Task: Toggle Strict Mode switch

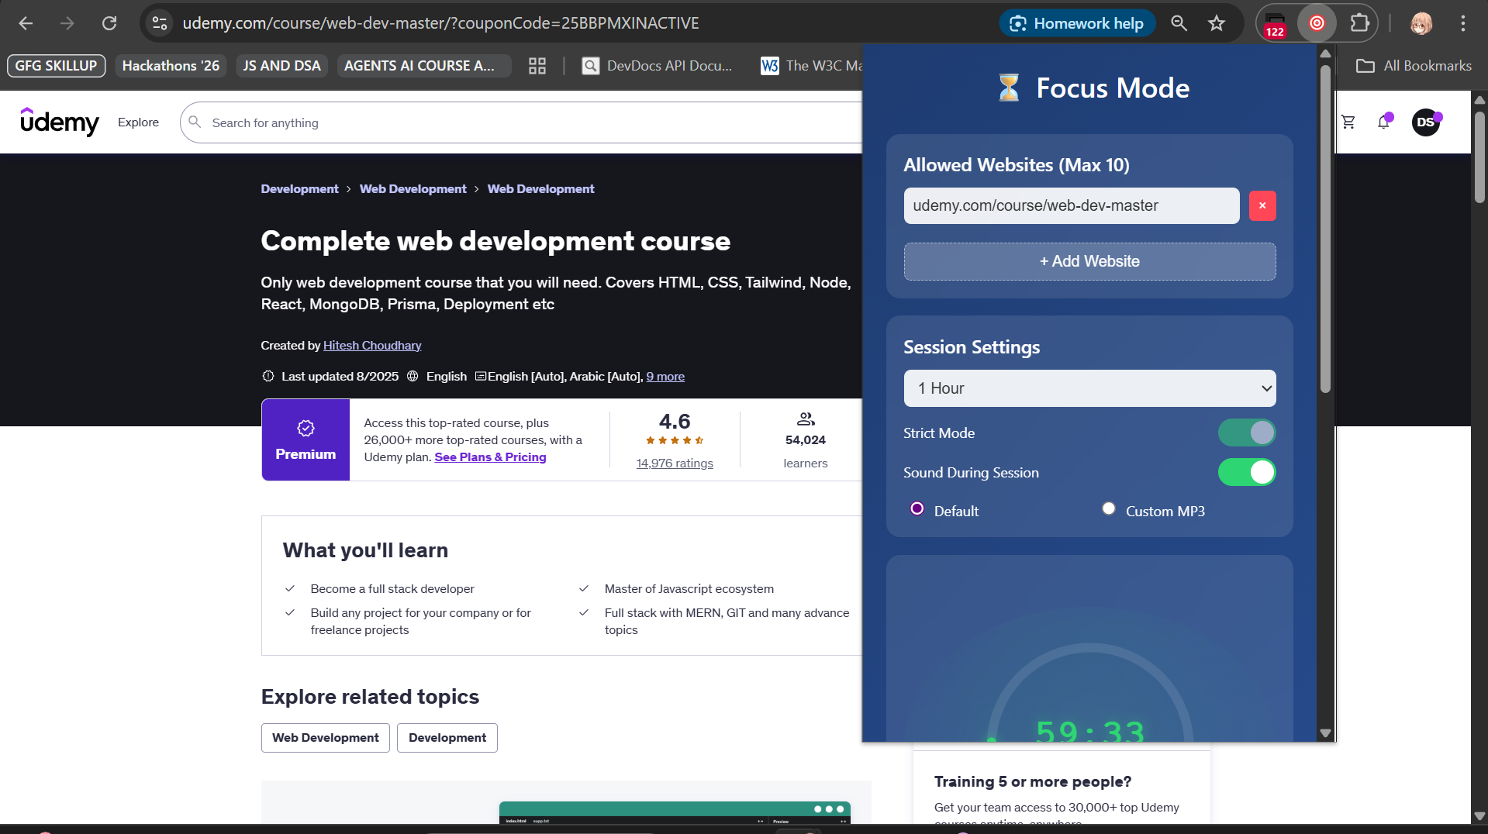Action: (1247, 433)
